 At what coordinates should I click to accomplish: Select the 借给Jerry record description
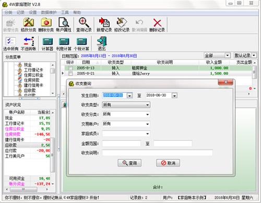141,74
